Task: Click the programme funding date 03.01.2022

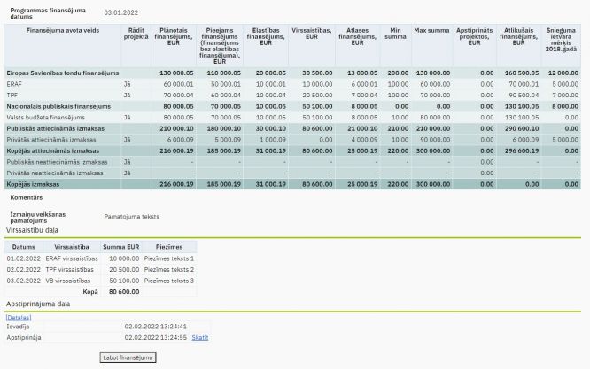Action: [119, 12]
